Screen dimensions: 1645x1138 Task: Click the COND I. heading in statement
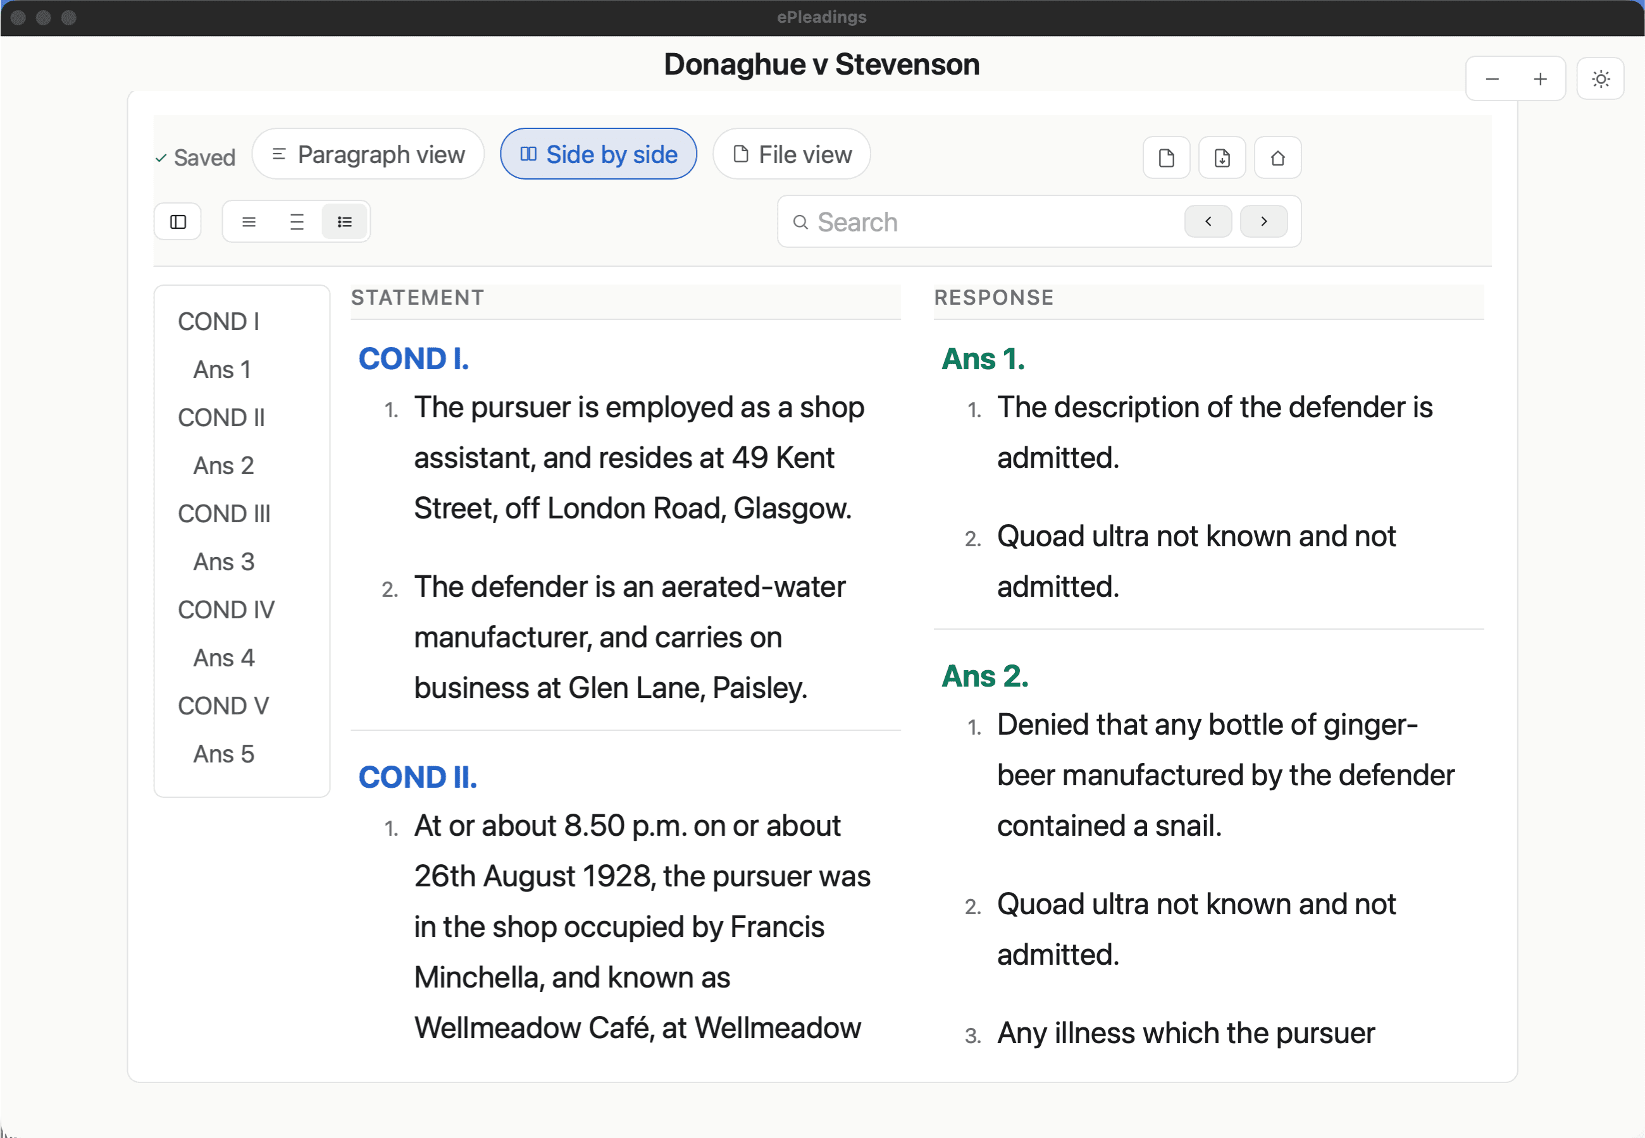click(414, 358)
